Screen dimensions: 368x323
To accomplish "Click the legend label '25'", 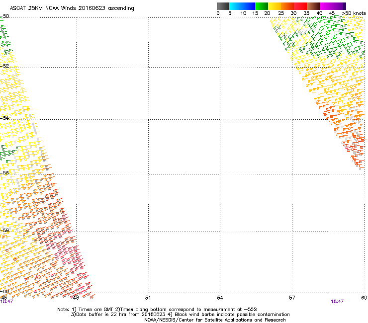I will click(x=281, y=13).
